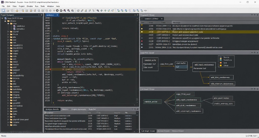The width and height of the screenshot is (259, 138).
Task: Click the Save toolbar icon
Action: coord(8,11)
